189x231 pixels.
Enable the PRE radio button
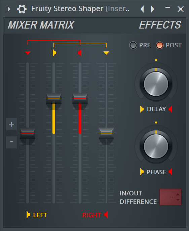click(133, 45)
